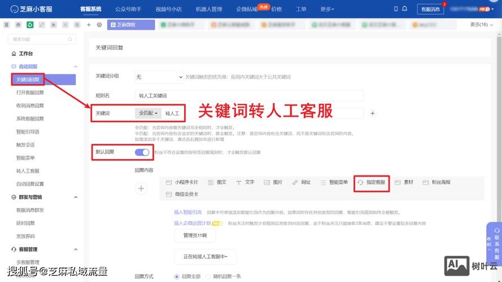
Task: Click the 正在转接人工客服中~ reply message
Action: (205, 257)
